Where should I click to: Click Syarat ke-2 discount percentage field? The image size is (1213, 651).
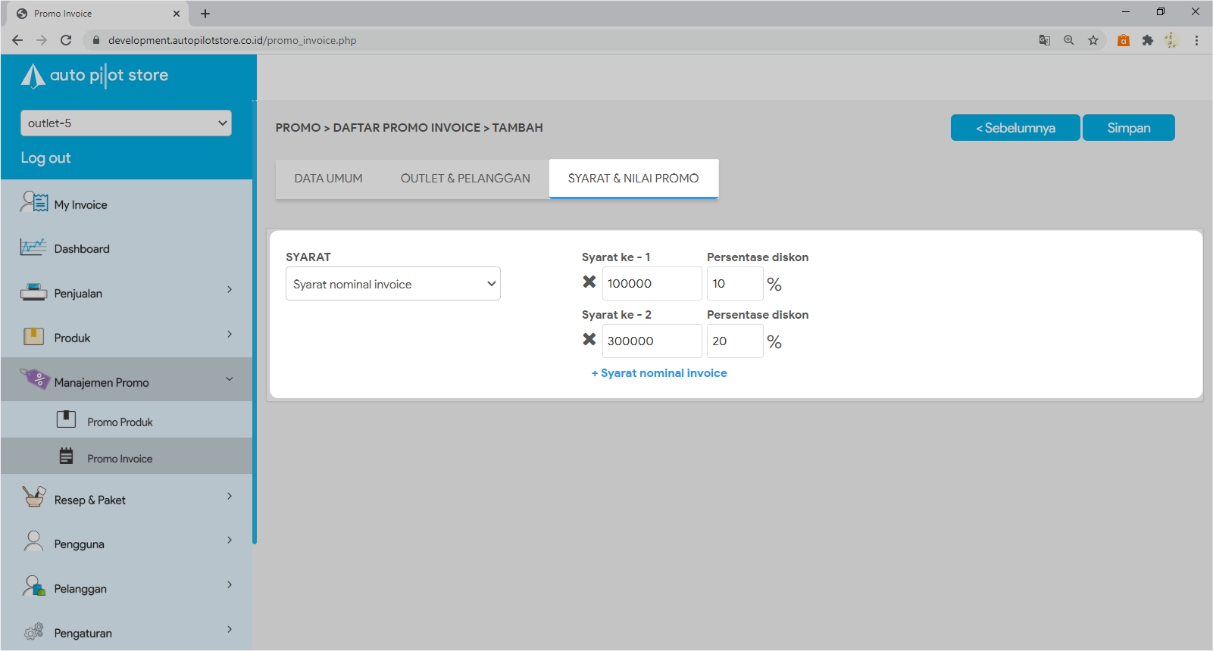click(734, 341)
